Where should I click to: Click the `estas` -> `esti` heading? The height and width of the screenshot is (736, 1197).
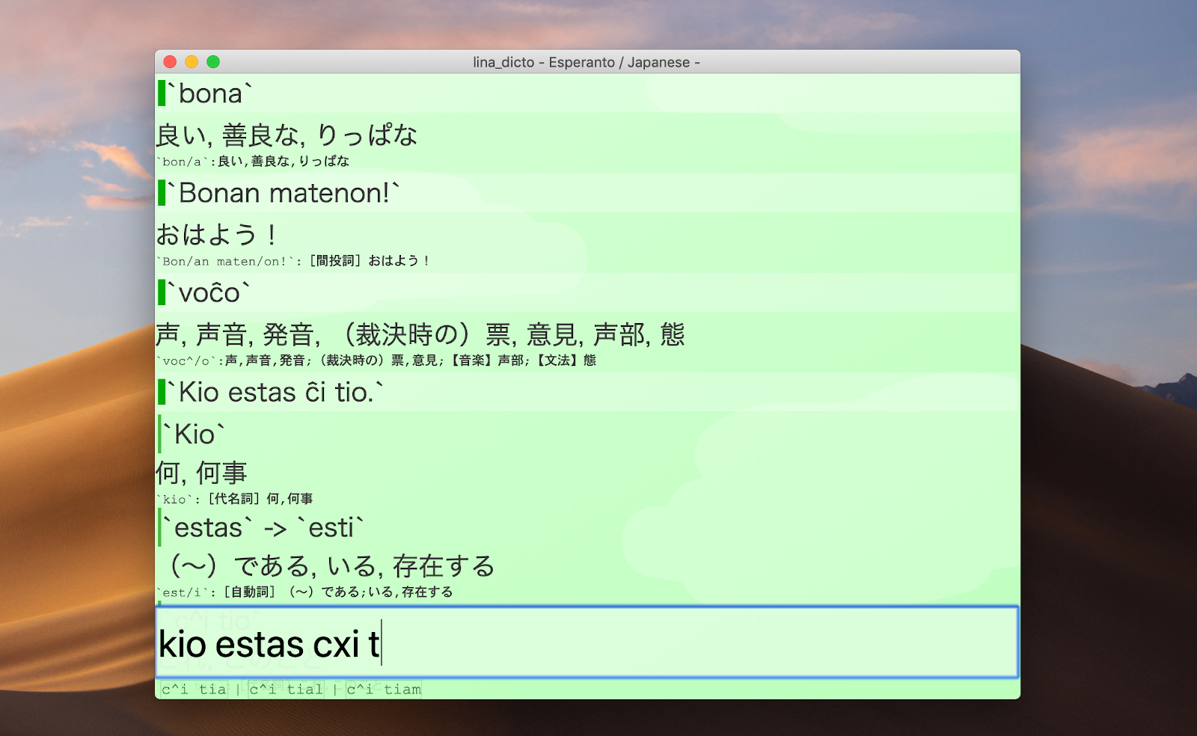[x=263, y=527]
